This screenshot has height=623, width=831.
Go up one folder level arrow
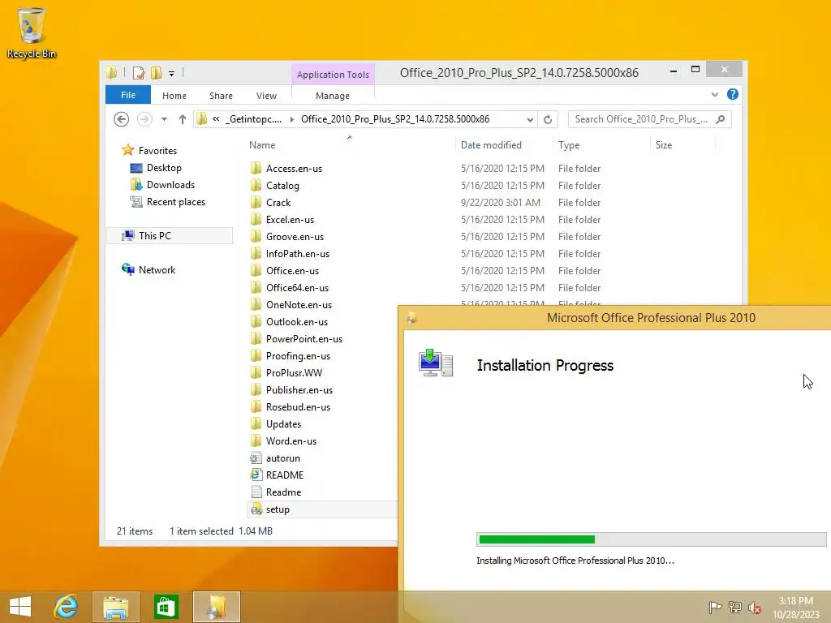click(183, 119)
